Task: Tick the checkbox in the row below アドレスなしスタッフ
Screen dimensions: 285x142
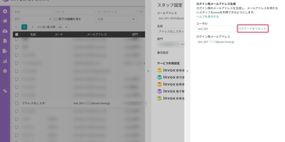Action: click(x=17, y=111)
